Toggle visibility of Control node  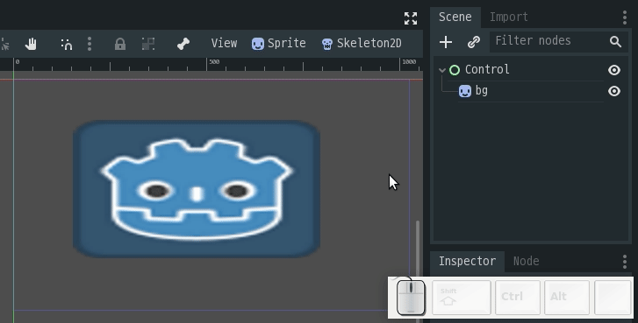614,70
